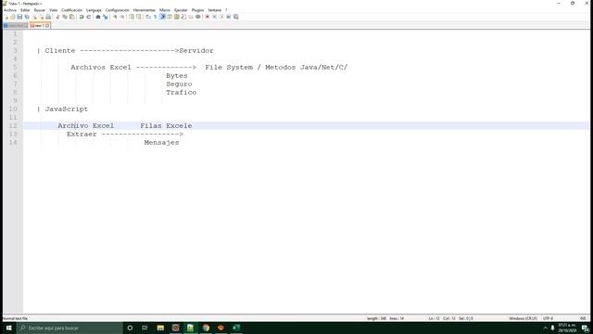Screen dimensions: 593x334
Task: Click the Close All toolbar icon
Action: pyautogui.click(x=41, y=17)
